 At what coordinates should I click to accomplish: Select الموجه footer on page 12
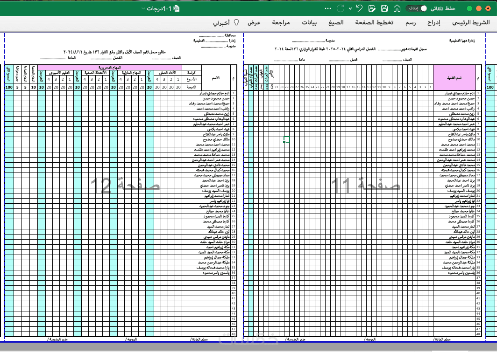131,339
